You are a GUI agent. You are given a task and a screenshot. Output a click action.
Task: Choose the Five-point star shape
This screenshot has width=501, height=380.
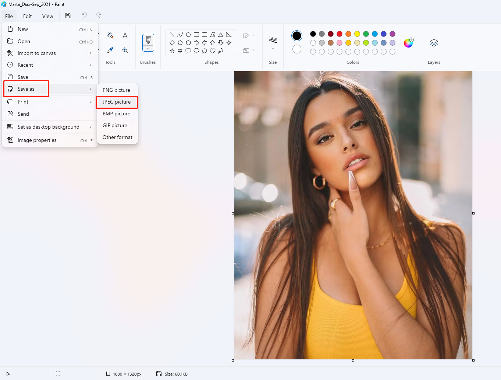pos(172,51)
